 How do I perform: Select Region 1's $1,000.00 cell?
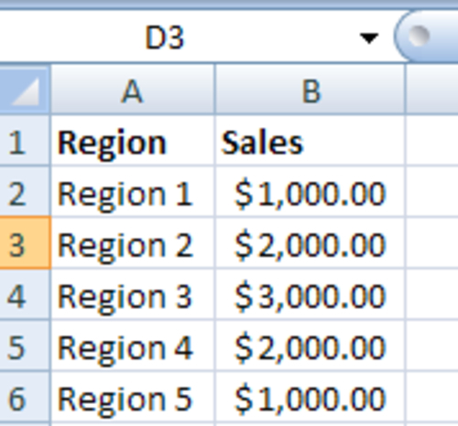coord(311,192)
